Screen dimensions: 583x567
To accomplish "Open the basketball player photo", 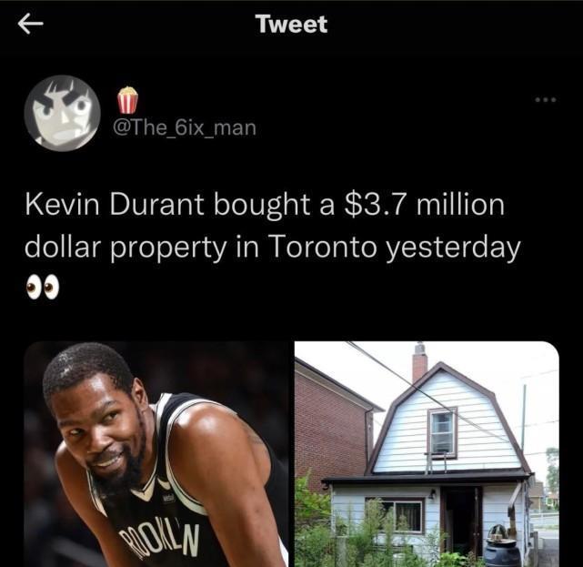I will pos(156,454).
